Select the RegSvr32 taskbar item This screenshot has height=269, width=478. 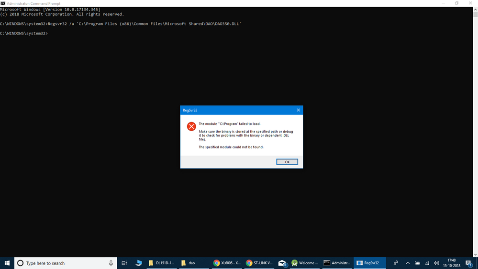(369, 263)
